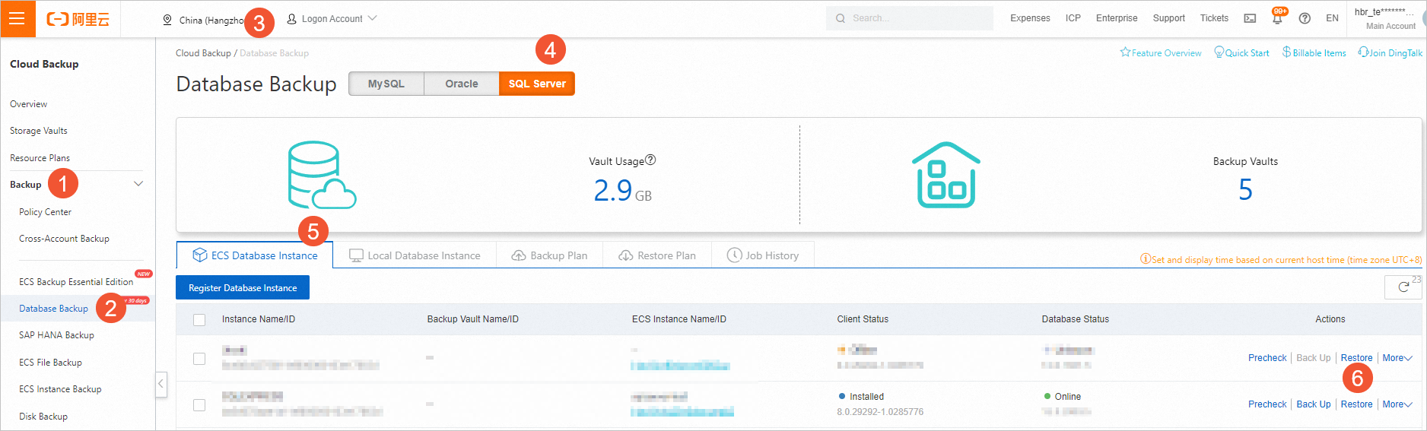Focus the top Search input field

(910, 18)
